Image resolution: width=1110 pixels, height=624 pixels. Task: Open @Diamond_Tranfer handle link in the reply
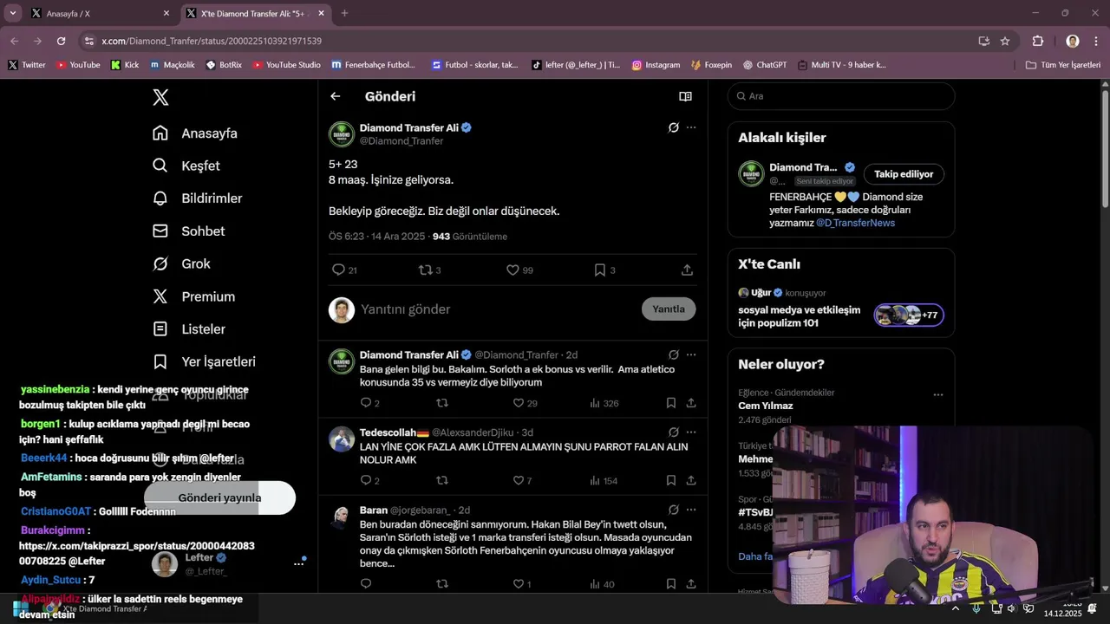coord(516,355)
